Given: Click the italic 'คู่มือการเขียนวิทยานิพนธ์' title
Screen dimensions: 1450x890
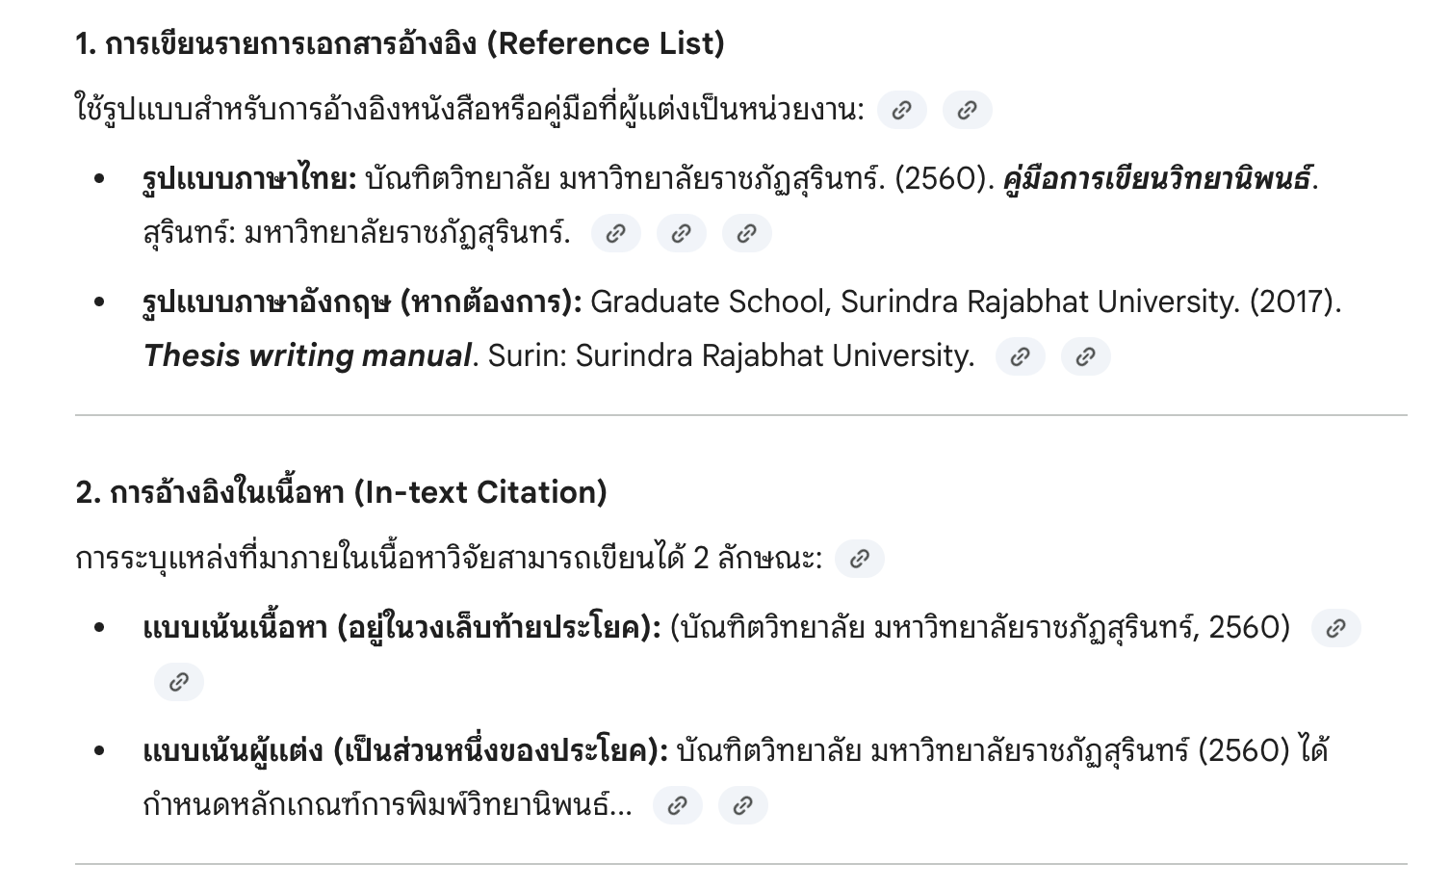Looking at the screenshot, I should [1157, 179].
